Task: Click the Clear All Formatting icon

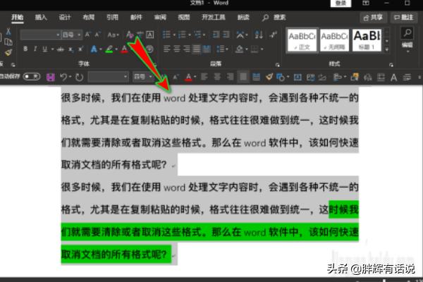Action: 130,35
